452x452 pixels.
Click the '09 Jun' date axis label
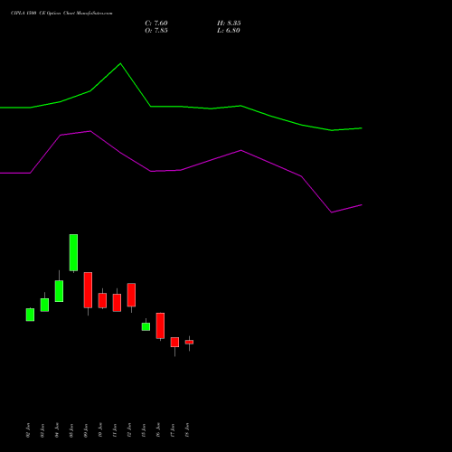86,430
